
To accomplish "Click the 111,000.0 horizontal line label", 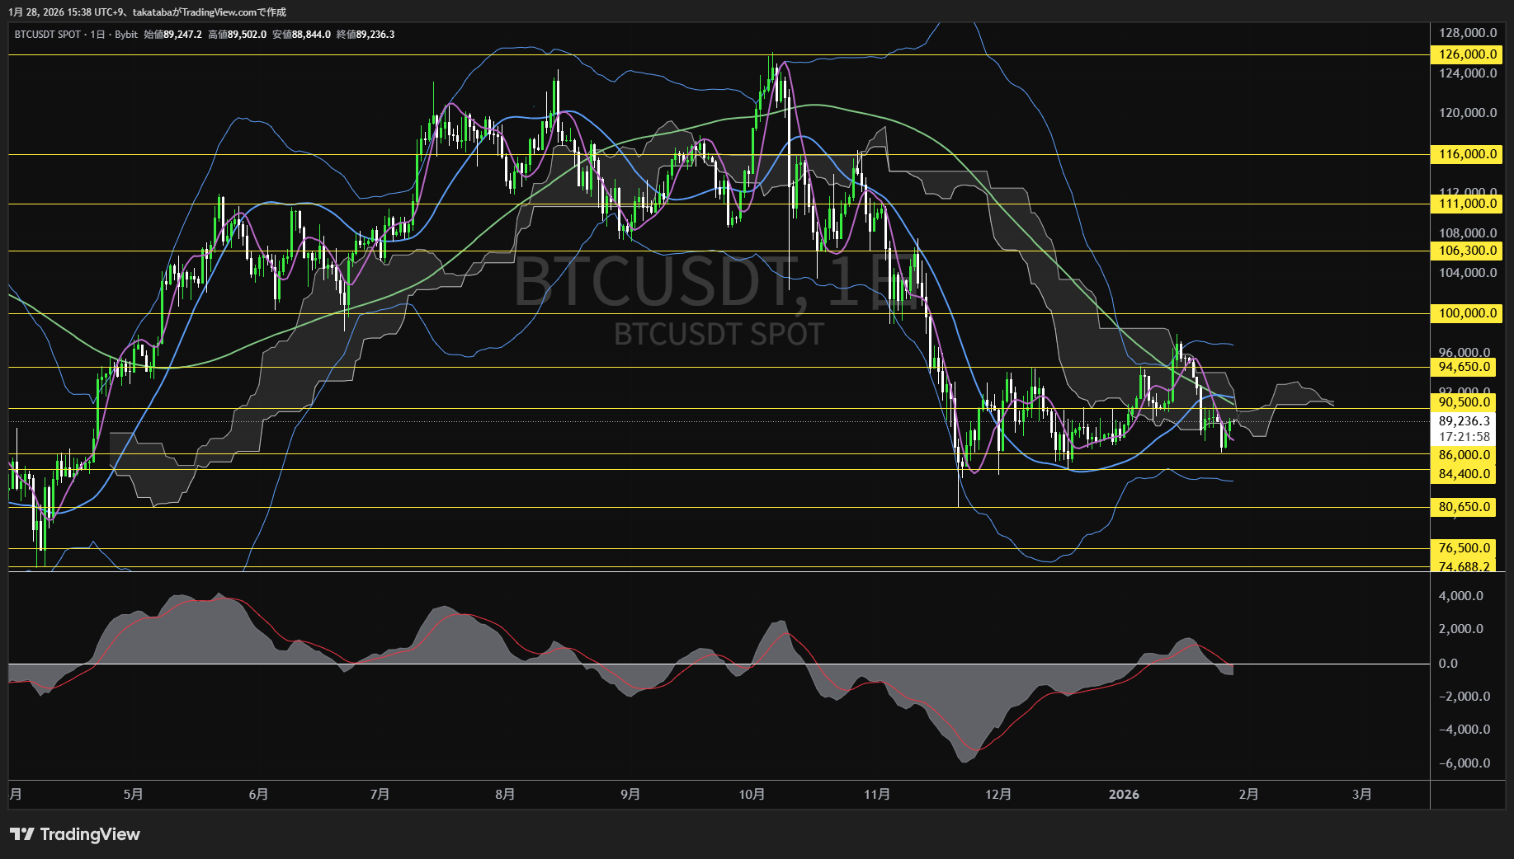I will (x=1466, y=204).
